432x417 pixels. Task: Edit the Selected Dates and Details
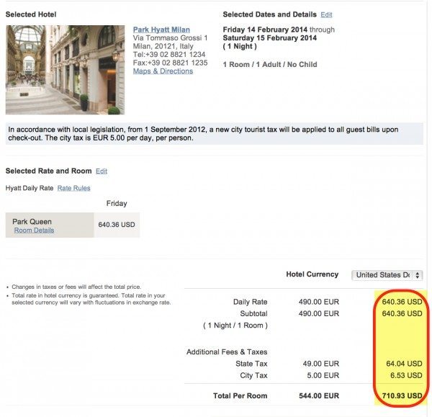pos(326,14)
